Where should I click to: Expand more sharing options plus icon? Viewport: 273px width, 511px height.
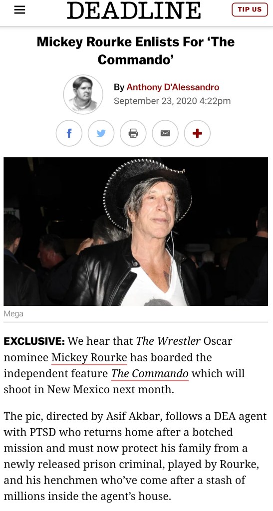[x=197, y=133]
